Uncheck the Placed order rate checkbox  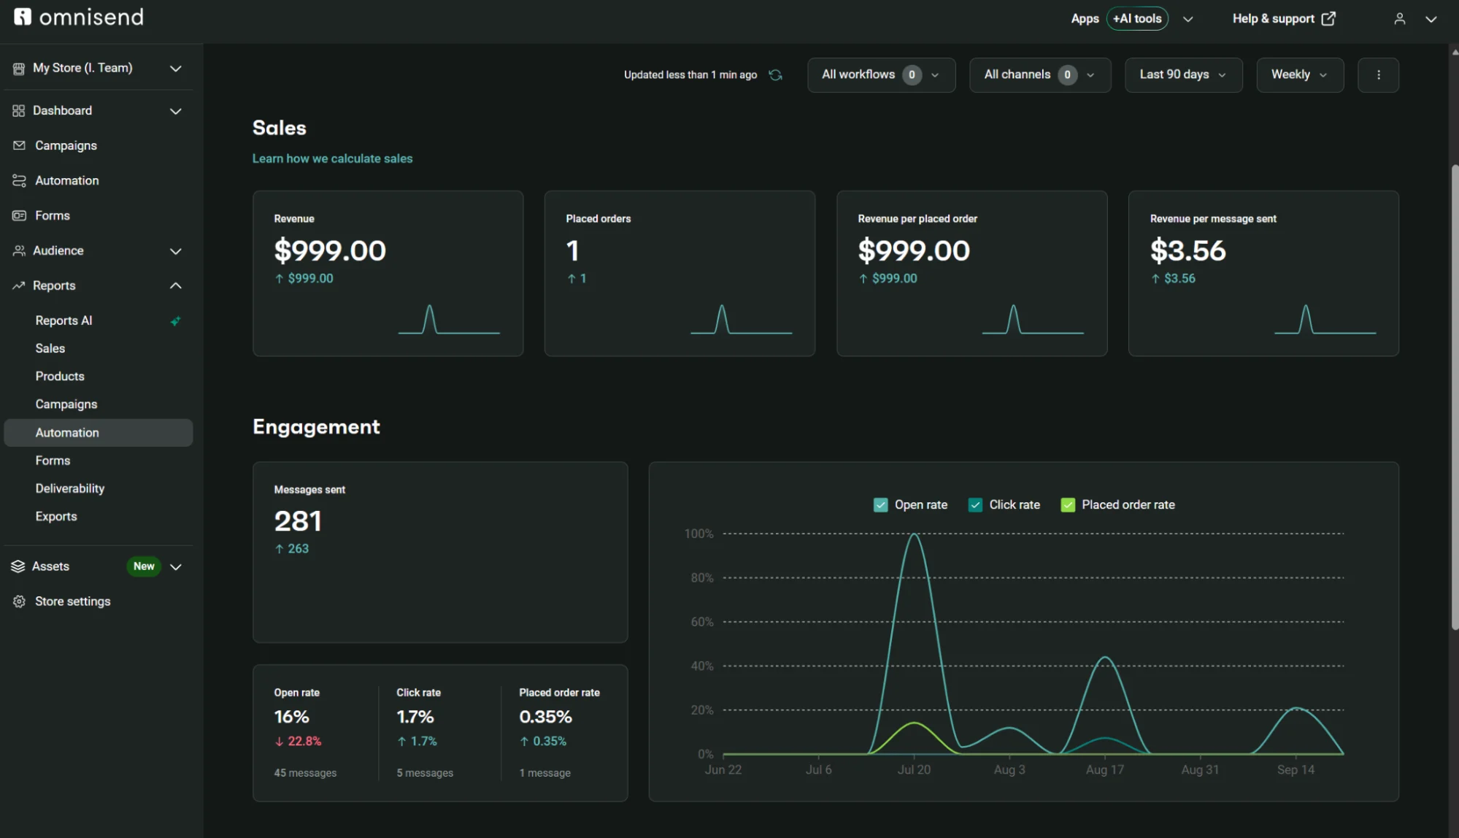pos(1068,505)
